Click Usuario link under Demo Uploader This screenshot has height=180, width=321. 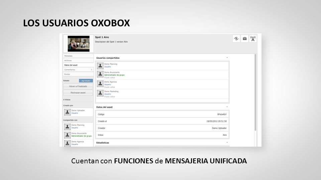coord(75,113)
